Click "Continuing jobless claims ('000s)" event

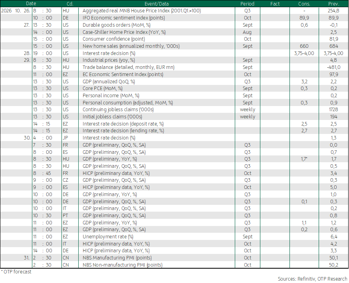pyautogui.click(x=118, y=109)
